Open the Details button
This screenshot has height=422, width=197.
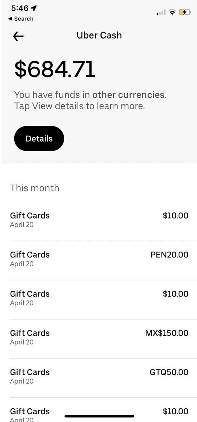pyautogui.click(x=39, y=138)
